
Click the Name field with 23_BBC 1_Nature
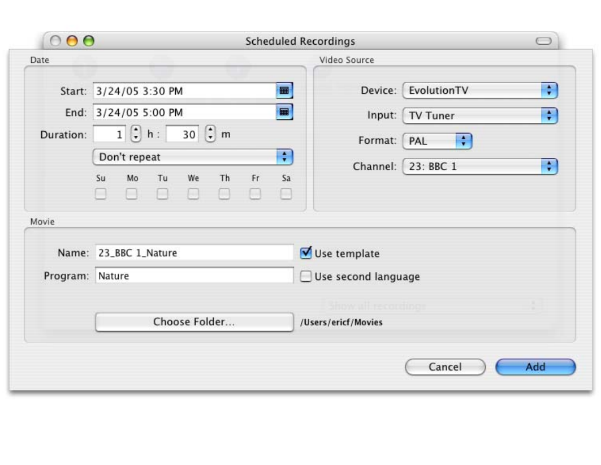point(194,253)
